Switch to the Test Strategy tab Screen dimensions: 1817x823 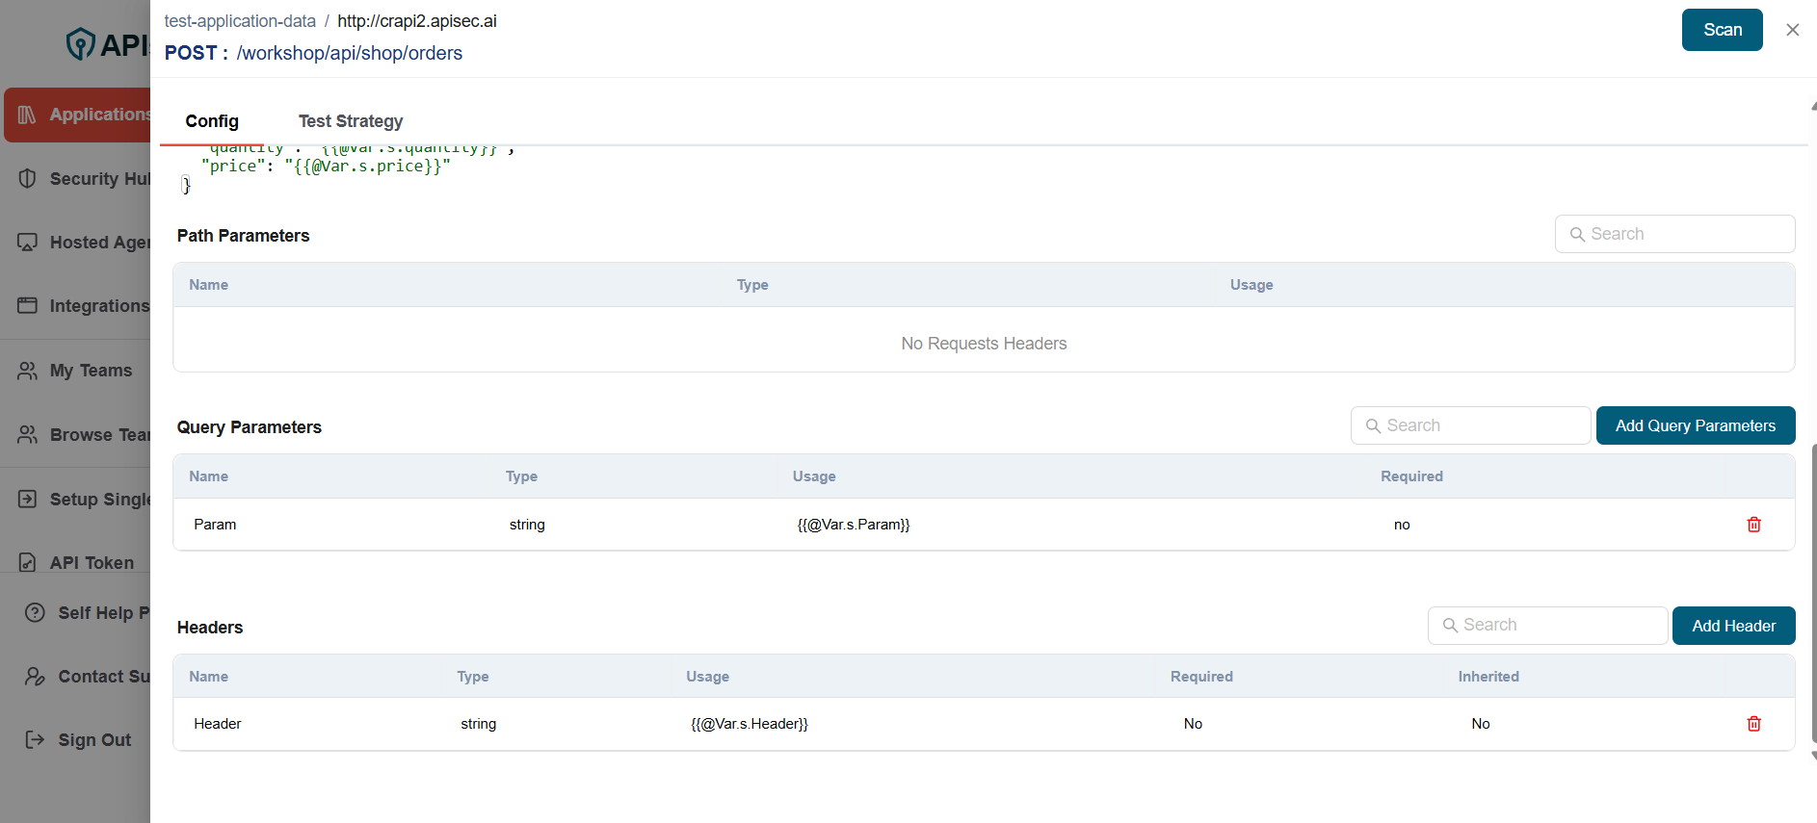point(351,121)
